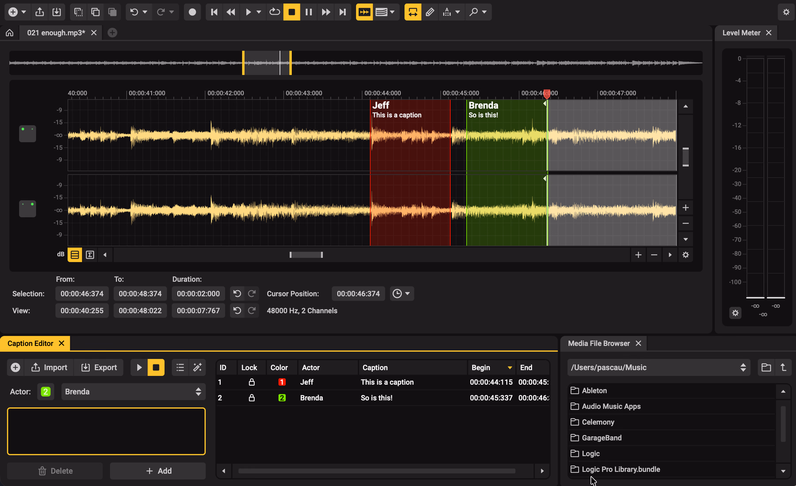Toggle auto-scroll during playback
Screen dimensions: 796x486
tap(364, 12)
